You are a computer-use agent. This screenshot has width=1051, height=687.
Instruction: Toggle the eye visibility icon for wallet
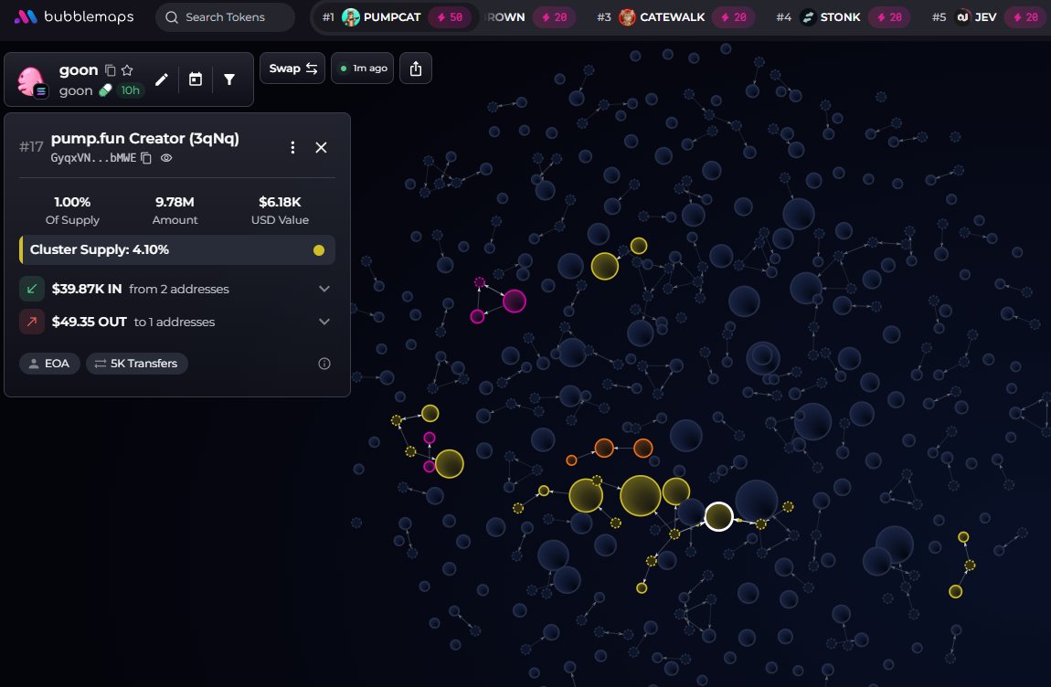[166, 158]
